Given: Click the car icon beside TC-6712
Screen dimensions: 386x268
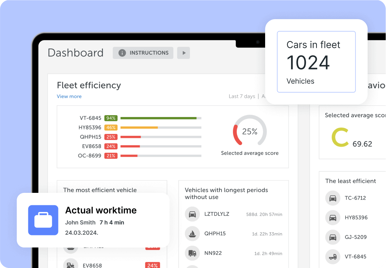Looking at the screenshot, I should click(332, 198).
